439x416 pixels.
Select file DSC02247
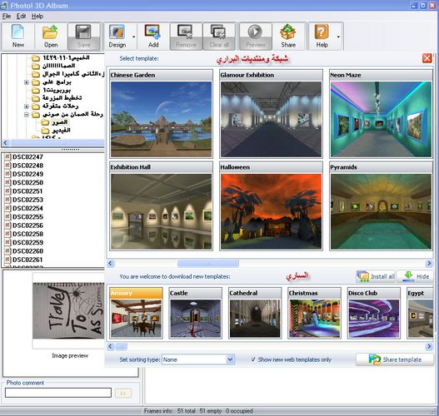(27, 157)
